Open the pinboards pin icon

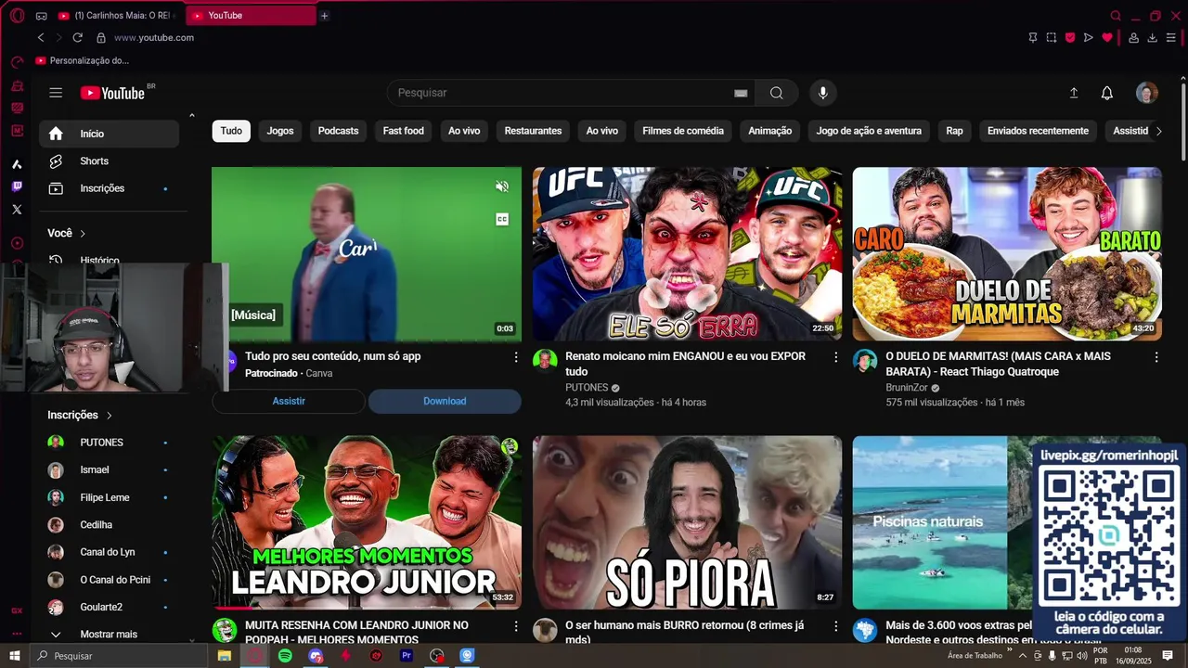tap(1033, 38)
